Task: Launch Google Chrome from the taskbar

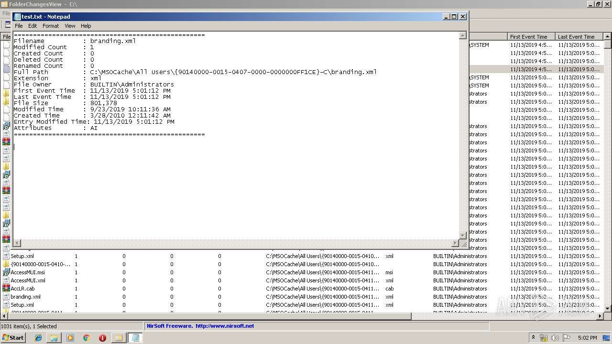Action: (x=87, y=338)
